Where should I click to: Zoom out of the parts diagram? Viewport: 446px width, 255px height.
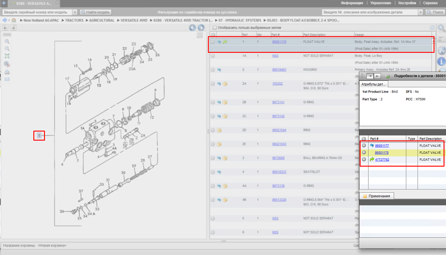click(7, 48)
